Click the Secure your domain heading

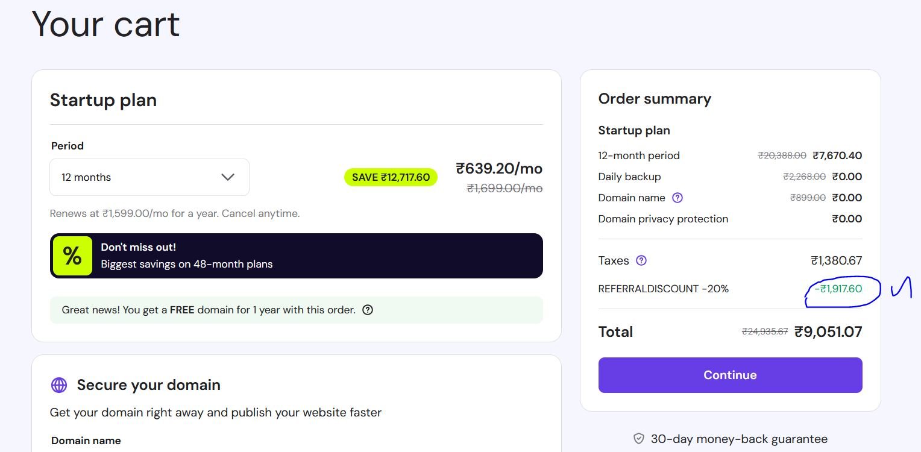pos(148,385)
